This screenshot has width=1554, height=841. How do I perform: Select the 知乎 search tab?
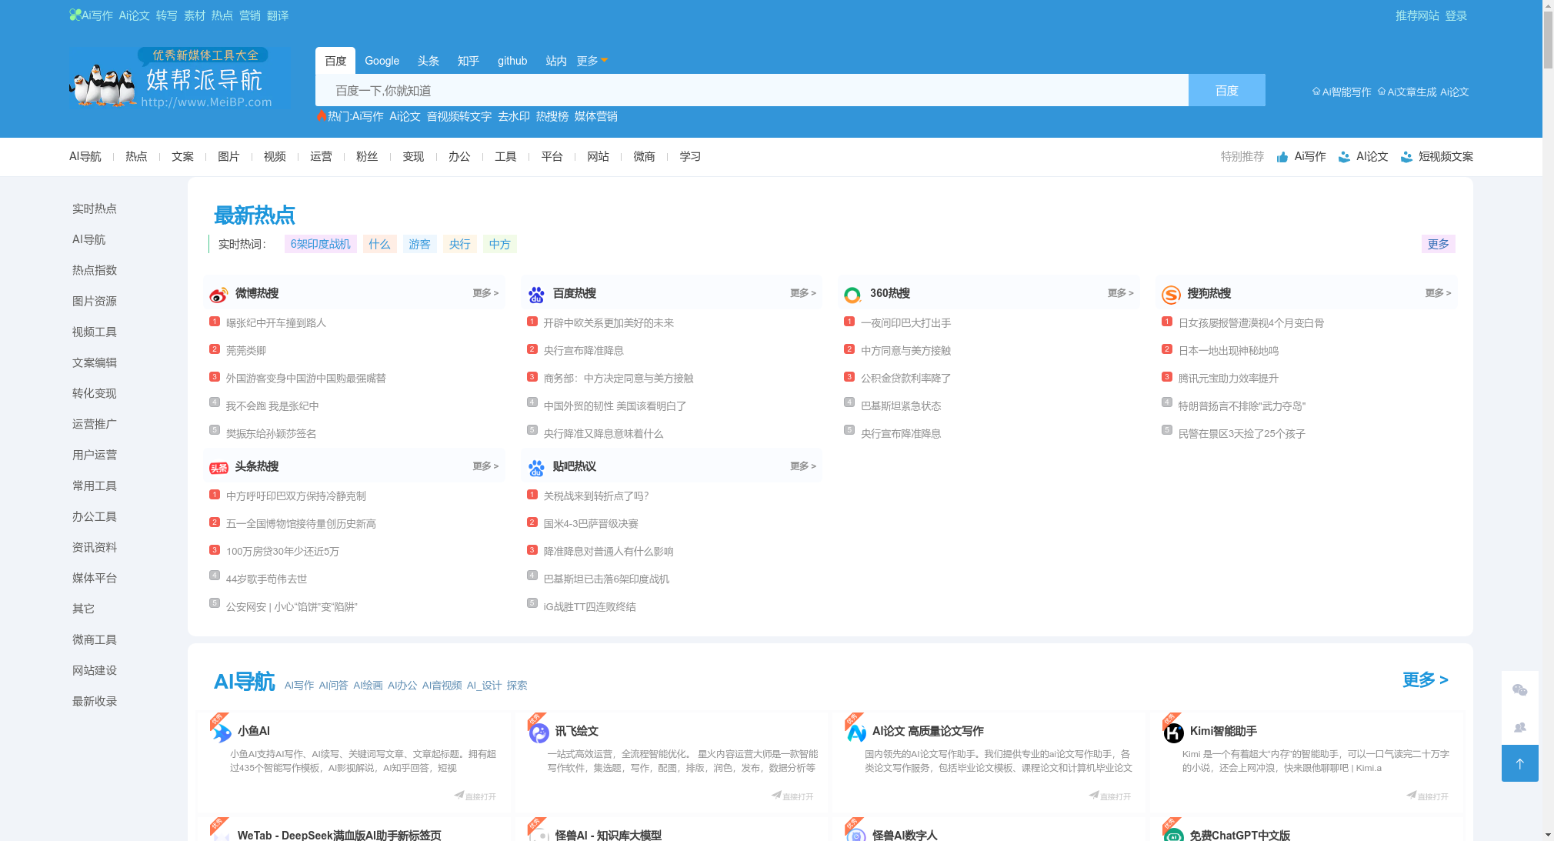[x=468, y=61]
